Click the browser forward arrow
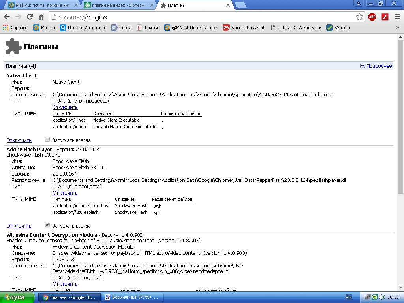Screen dimensions: 404x303 18,17
